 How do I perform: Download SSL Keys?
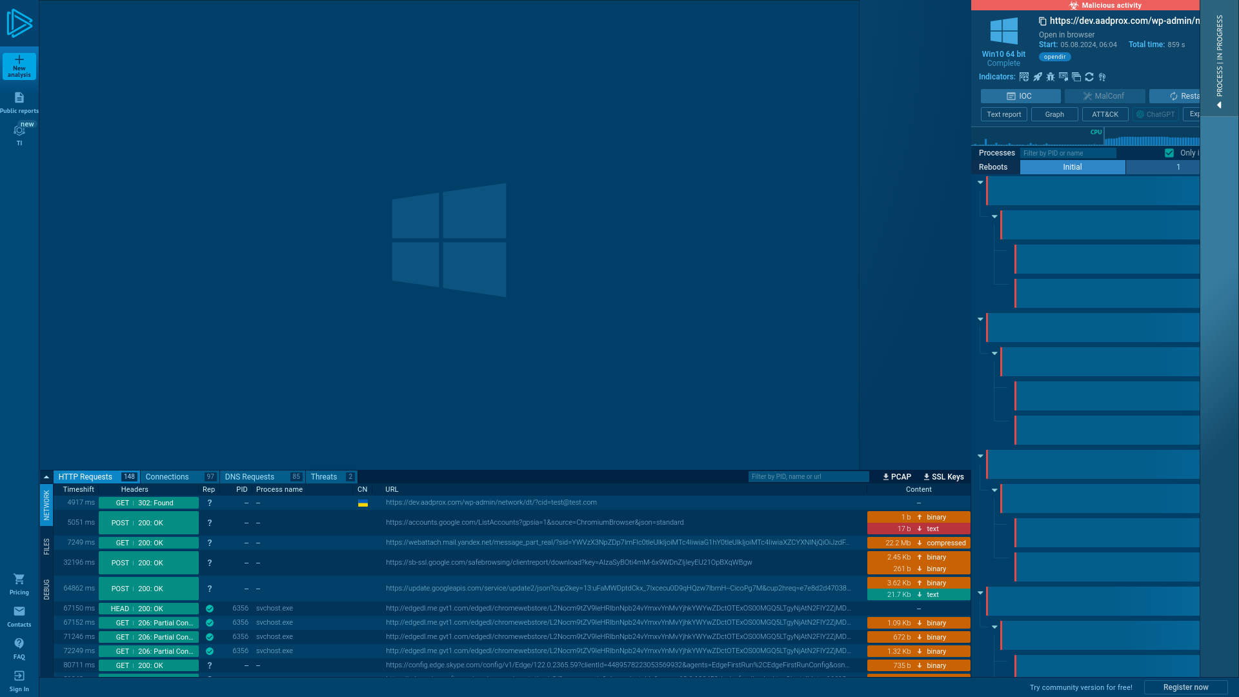pos(943,477)
